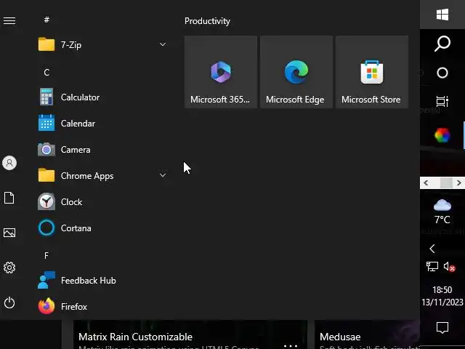
Task: Open the Medusae card in background window
Action: point(367,334)
